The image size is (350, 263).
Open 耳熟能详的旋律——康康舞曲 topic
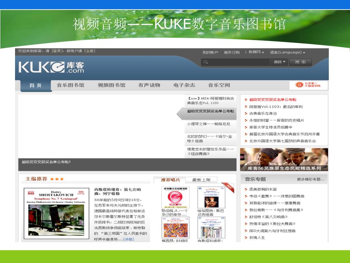(x=275, y=203)
